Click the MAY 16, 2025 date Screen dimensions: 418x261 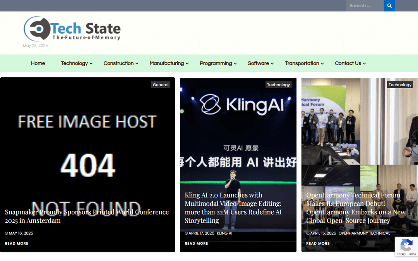(x=21, y=233)
